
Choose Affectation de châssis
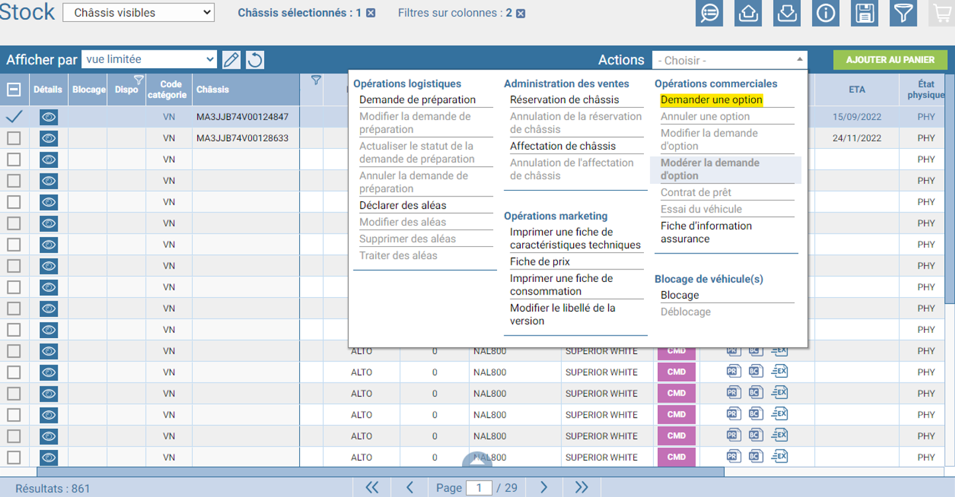tap(563, 146)
